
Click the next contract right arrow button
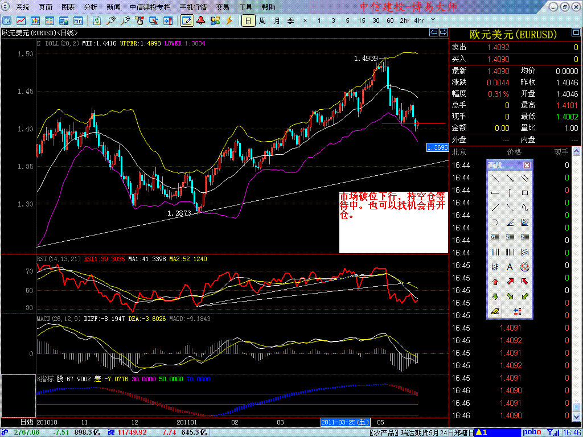(443, 32)
